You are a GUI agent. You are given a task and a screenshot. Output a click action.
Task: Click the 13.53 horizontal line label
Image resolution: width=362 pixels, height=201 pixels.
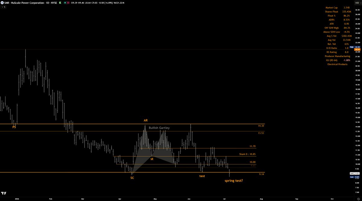[261, 133]
